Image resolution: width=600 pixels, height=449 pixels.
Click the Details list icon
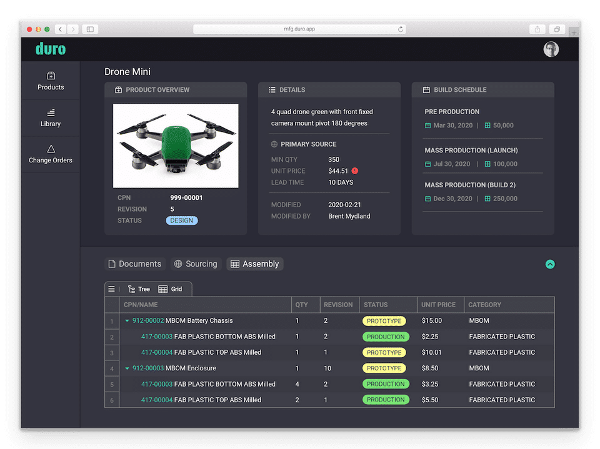272,90
